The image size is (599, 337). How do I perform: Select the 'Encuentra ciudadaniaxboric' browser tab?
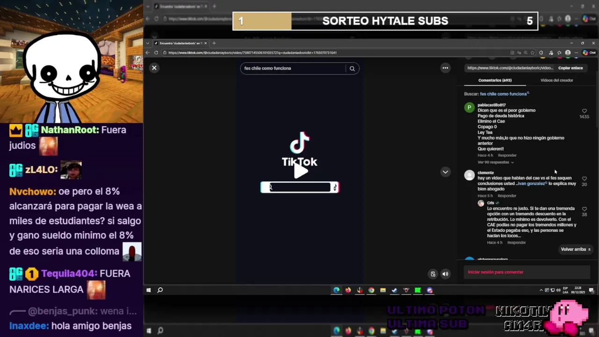click(180, 43)
